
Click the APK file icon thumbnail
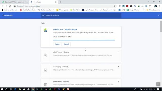45,30
